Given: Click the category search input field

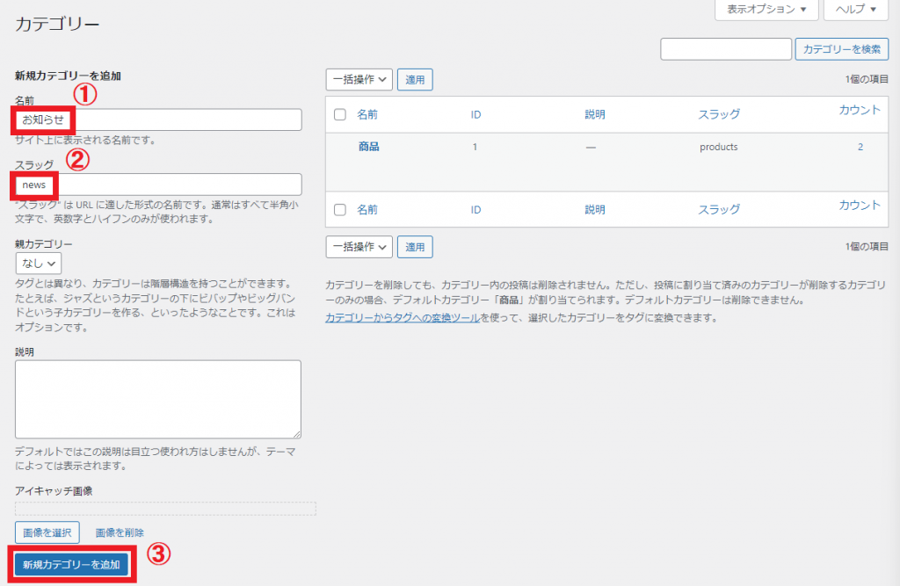Looking at the screenshot, I should (x=726, y=49).
